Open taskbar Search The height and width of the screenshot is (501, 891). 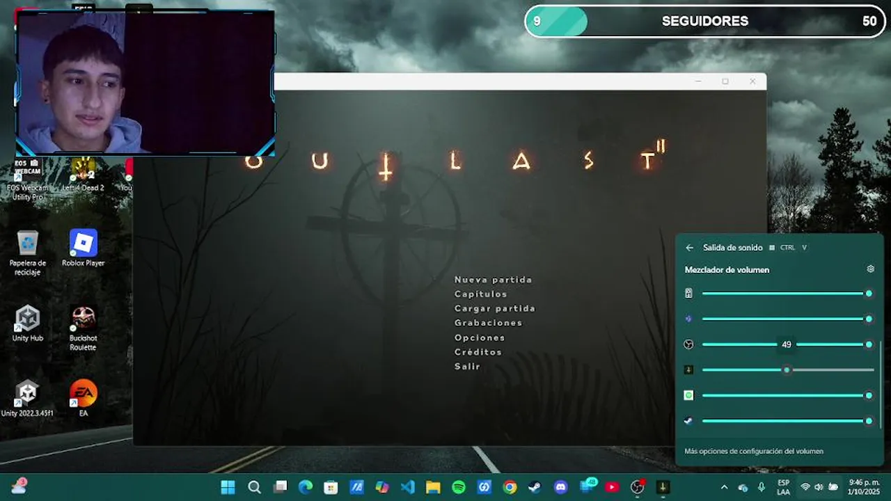254,487
